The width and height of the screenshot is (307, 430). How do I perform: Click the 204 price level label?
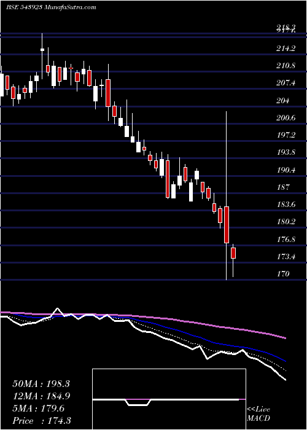click(x=283, y=101)
